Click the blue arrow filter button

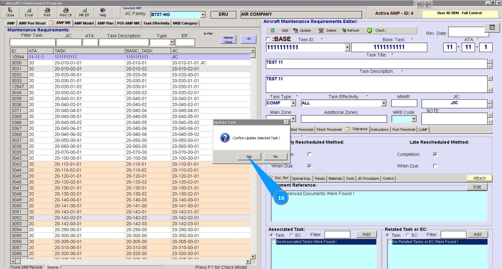248,39
